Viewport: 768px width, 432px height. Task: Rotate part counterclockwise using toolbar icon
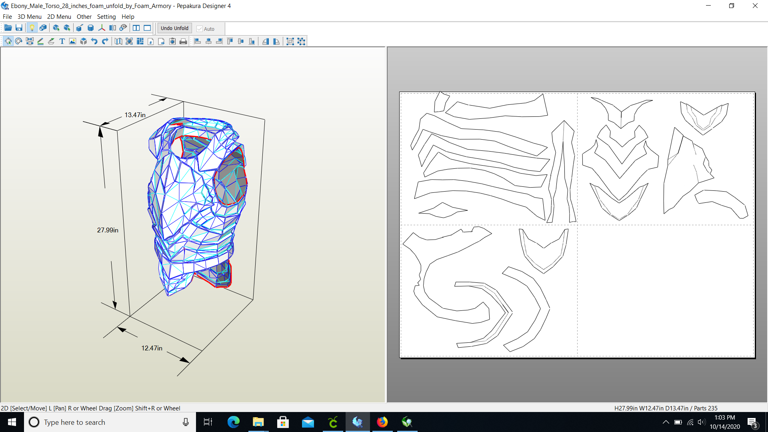point(266,41)
